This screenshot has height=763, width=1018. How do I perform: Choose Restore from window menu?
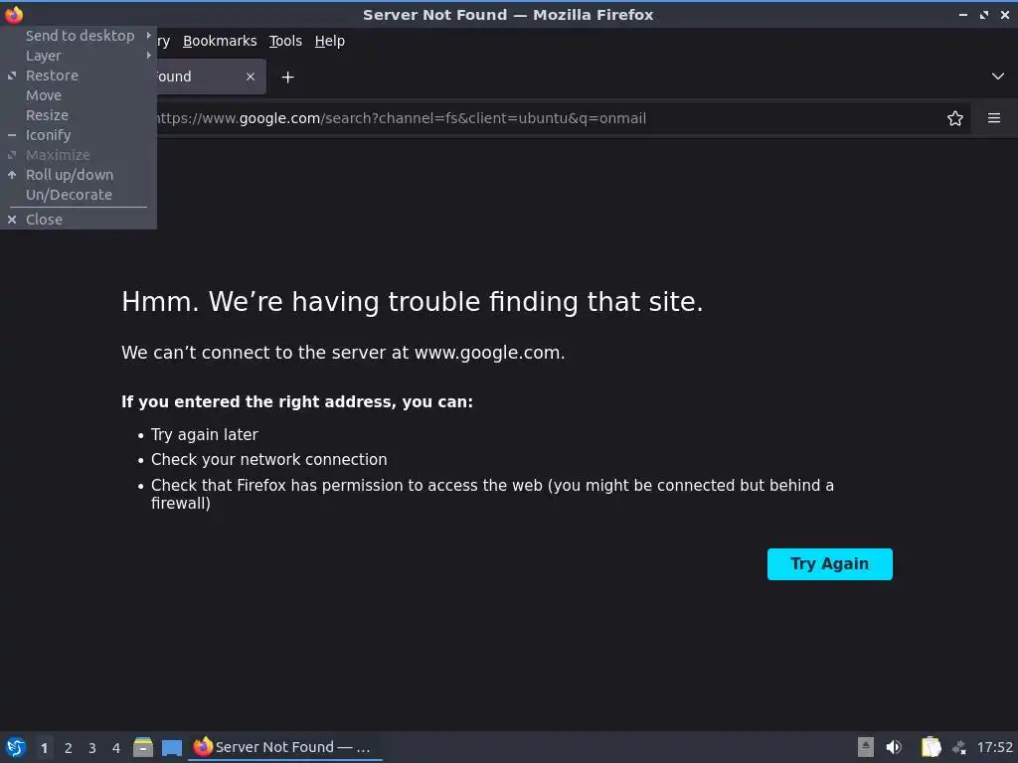(79, 76)
